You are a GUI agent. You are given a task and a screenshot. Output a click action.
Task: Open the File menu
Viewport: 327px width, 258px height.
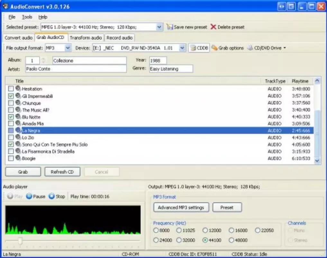tap(12, 17)
